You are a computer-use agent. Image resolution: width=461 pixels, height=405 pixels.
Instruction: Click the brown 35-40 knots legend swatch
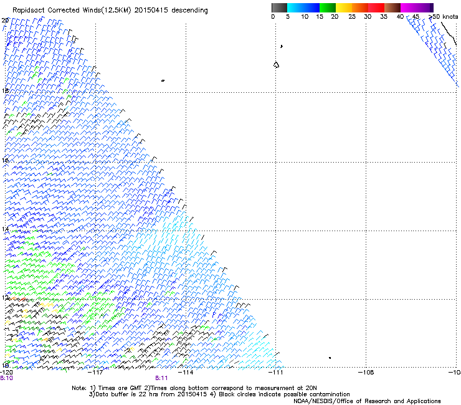[x=392, y=7]
